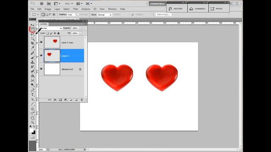Toggle lock position
Screen dimensions: 271x152
(55, 33)
